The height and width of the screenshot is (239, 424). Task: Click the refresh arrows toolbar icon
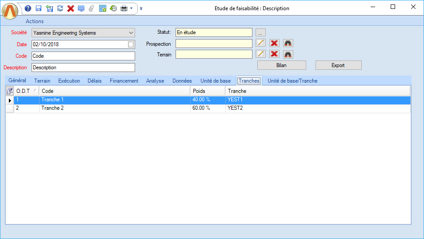coord(60,8)
